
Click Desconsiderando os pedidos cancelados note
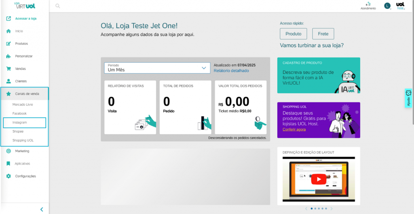point(237,138)
